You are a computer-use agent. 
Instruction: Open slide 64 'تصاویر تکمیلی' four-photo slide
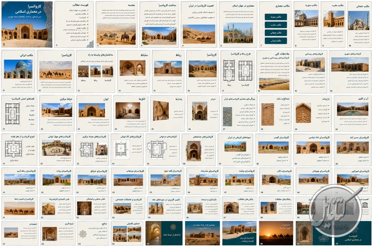(x=127, y=233)
